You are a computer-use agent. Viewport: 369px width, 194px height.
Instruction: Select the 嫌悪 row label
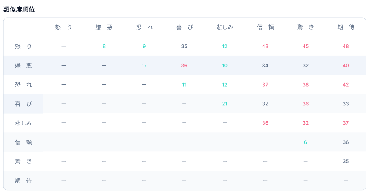[x=23, y=66]
